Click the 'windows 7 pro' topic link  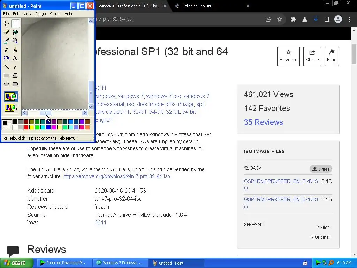(x=164, y=96)
